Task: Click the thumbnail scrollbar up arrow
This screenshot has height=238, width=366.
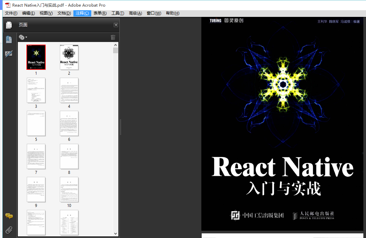Action: pos(115,45)
